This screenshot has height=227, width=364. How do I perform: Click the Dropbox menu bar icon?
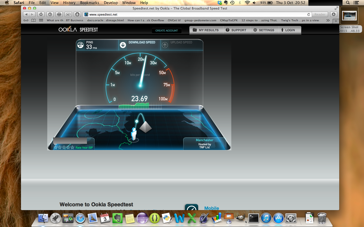219,3
